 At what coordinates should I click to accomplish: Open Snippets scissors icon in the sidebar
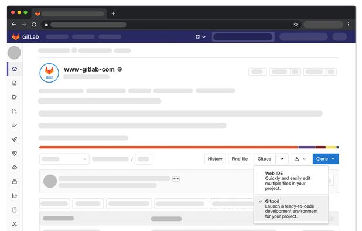coord(15,224)
